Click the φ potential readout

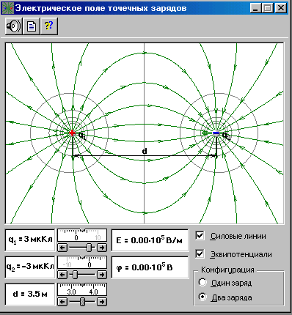pyautogui.click(x=150, y=267)
